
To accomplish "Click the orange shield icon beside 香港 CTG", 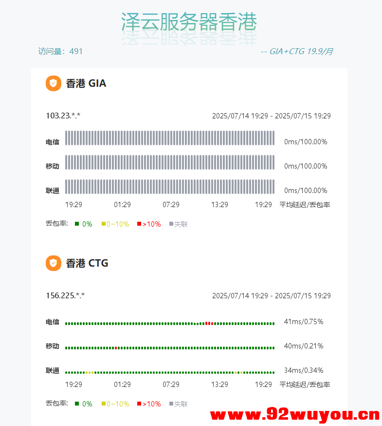I will pos(54,263).
